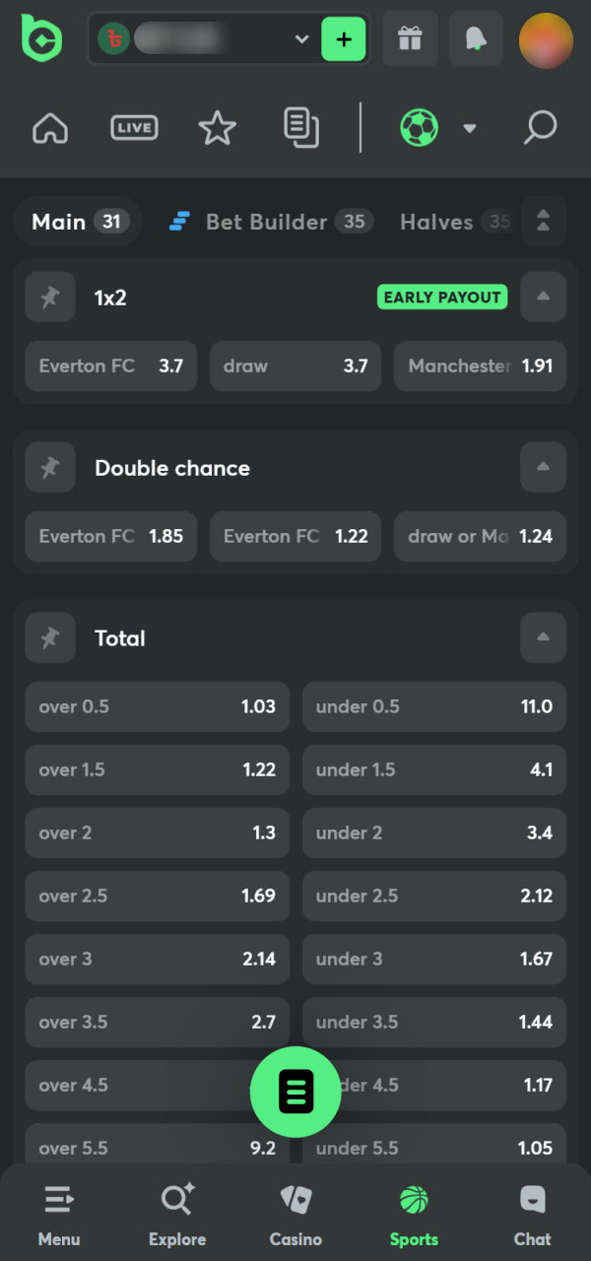
Task: Collapse the Total market section
Action: (x=543, y=637)
